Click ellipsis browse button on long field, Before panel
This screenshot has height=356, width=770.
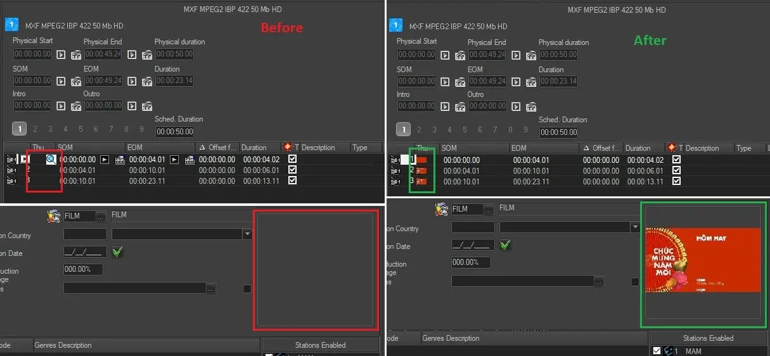[210, 288]
